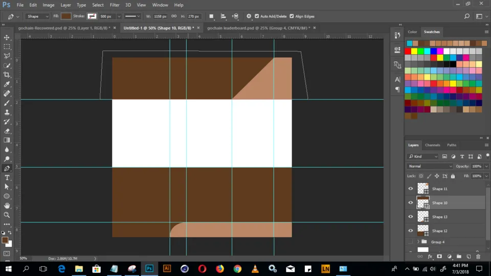Select the Horizontal Type tool
This screenshot has width=491, height=276.
[7, 178]
